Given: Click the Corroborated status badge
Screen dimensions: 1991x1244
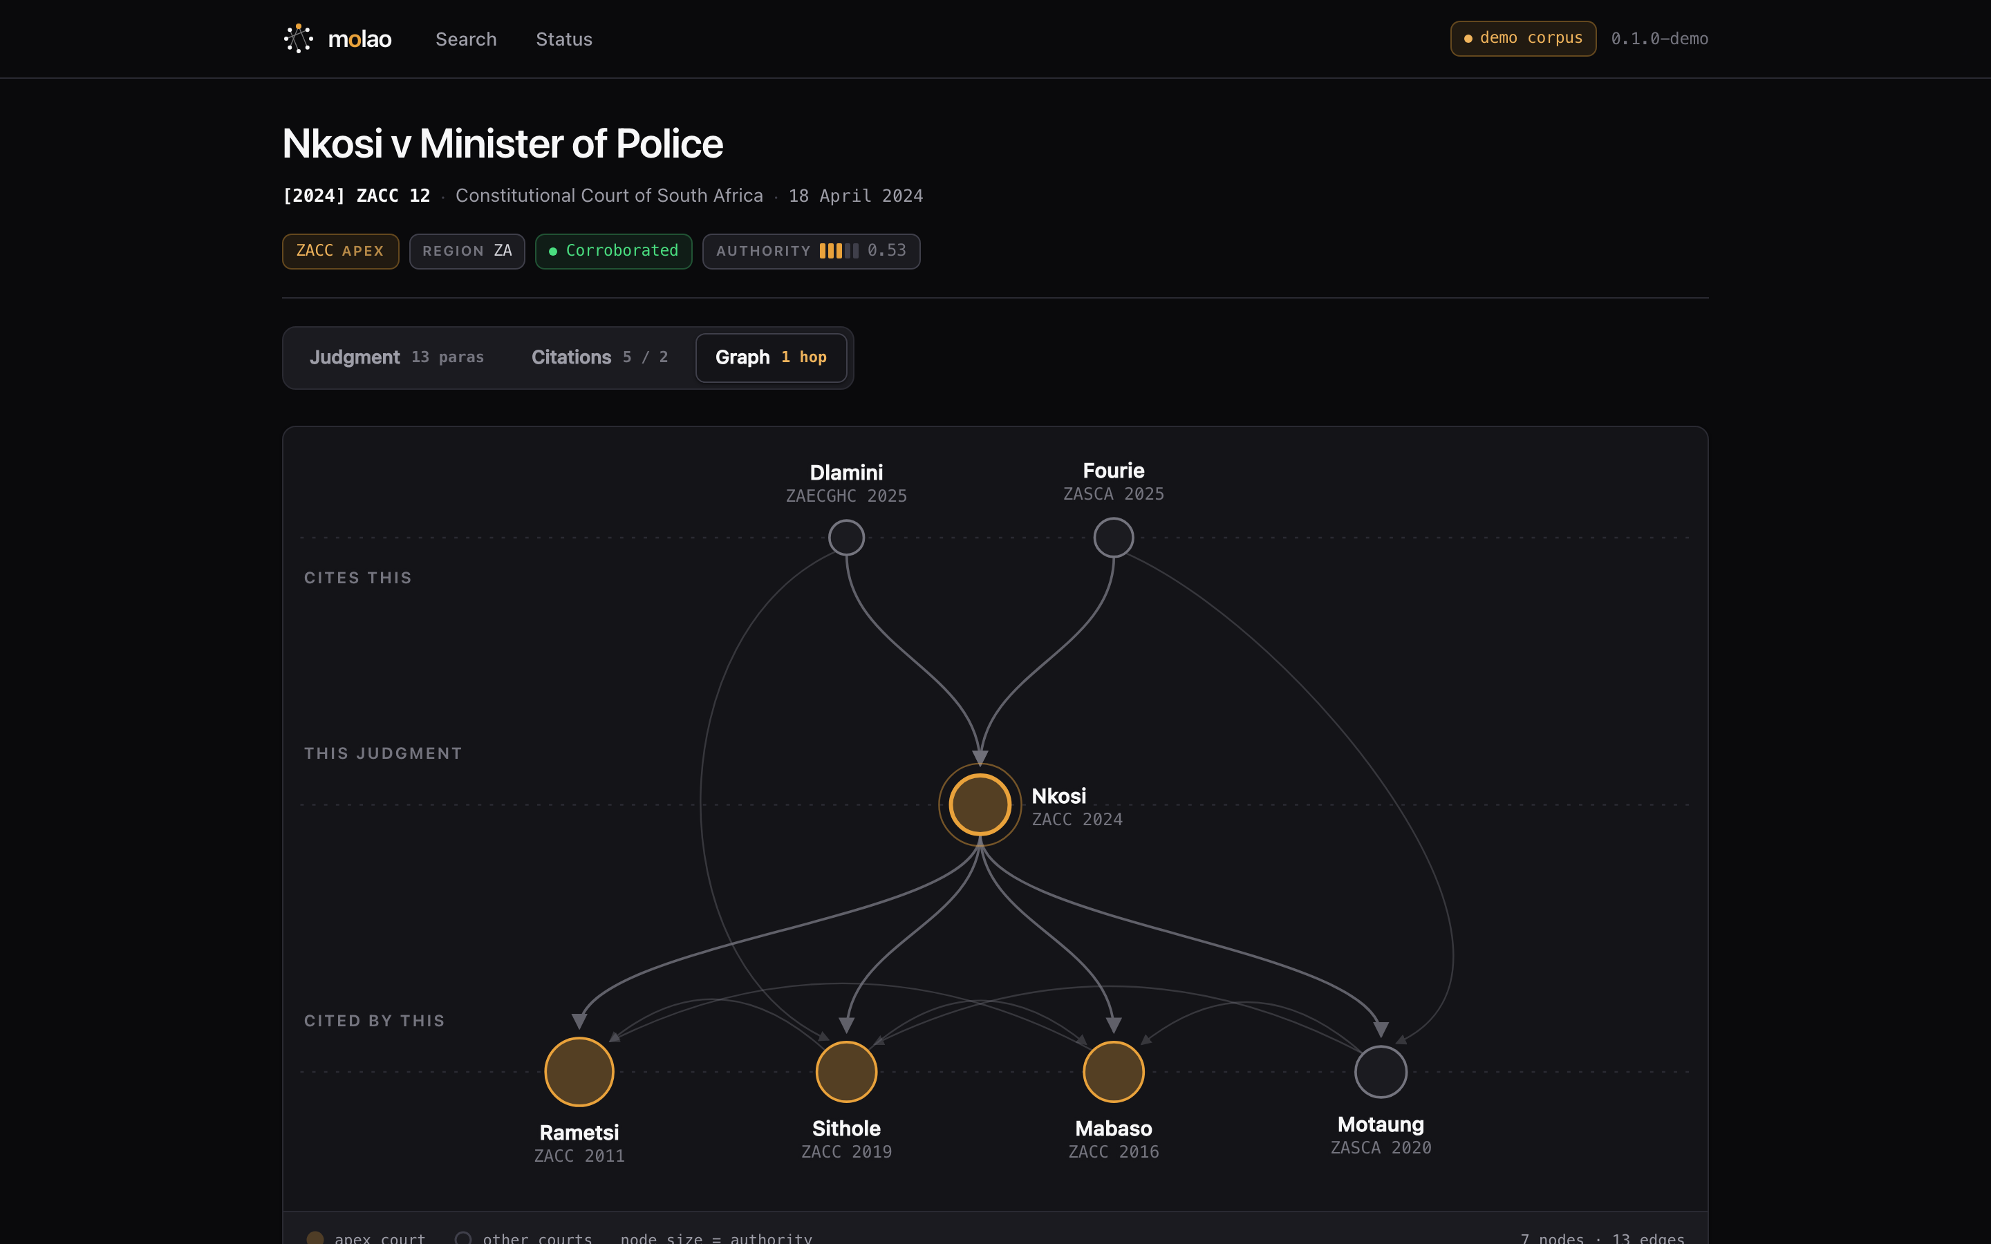Looking at the screenshot, I should point(613,251).
